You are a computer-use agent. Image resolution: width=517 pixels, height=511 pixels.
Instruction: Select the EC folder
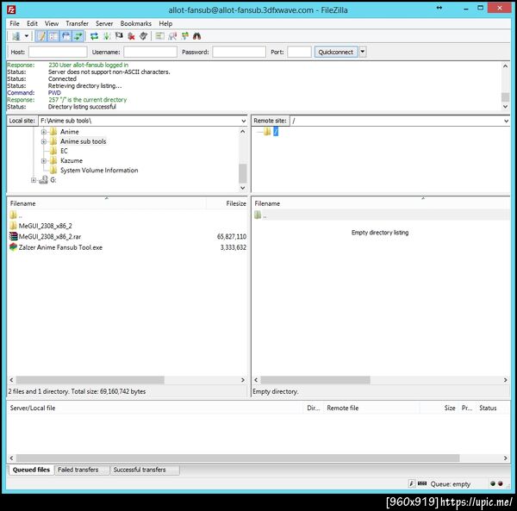coord(64,151)
